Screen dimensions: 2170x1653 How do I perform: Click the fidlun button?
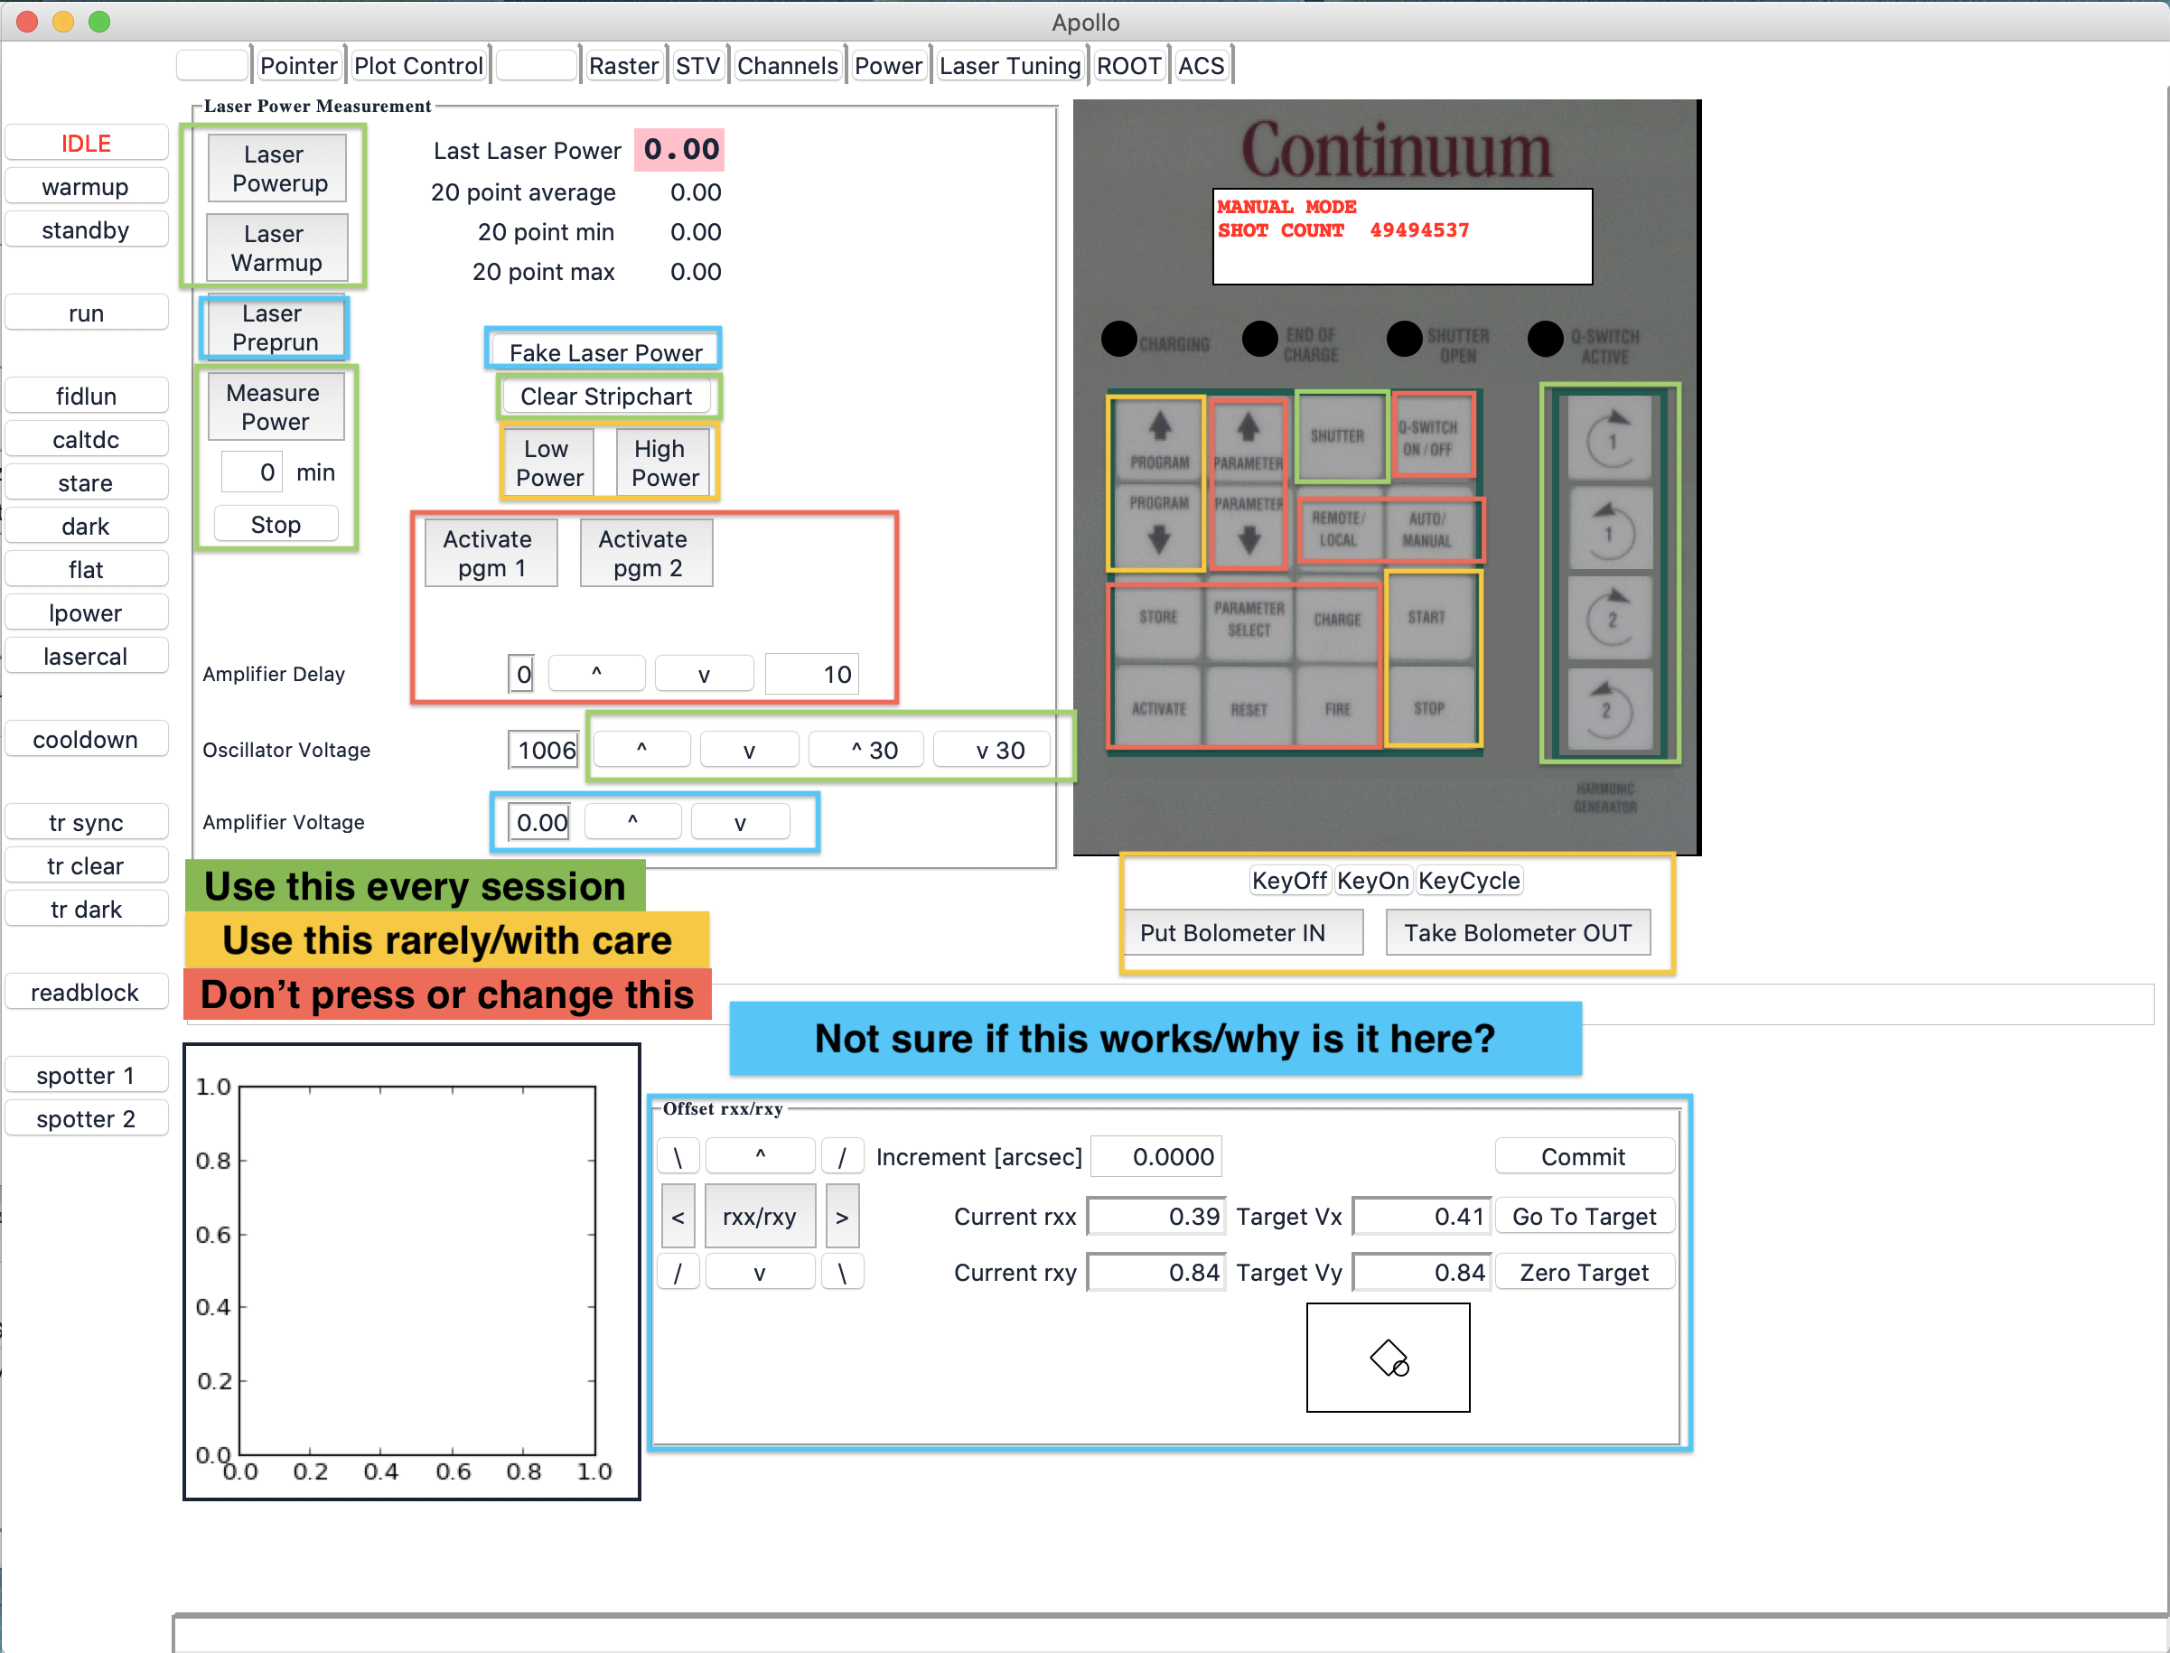tap(87, 397)
